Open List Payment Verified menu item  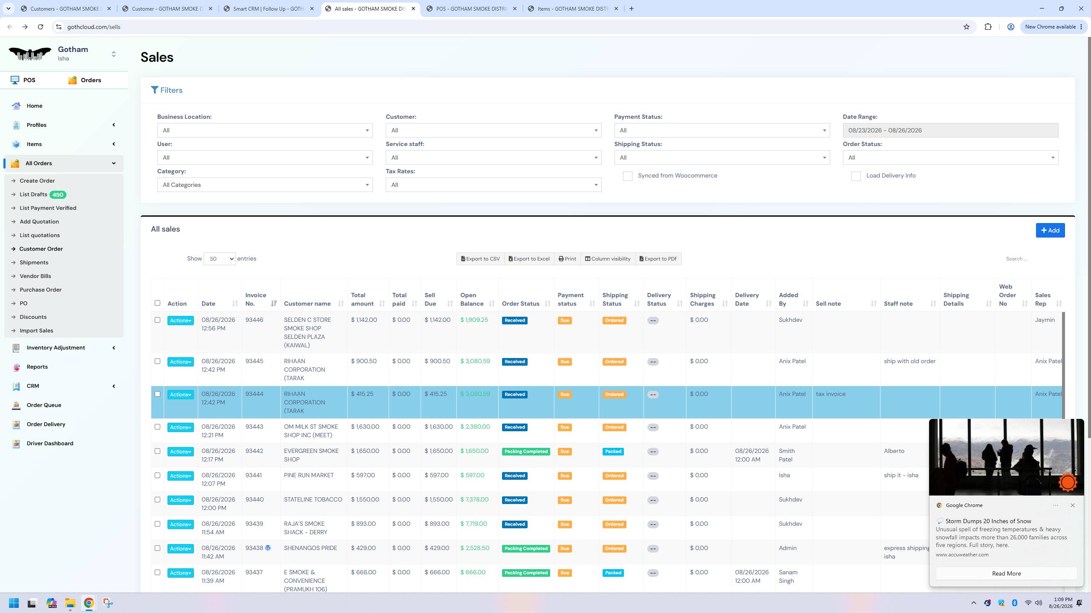point(48,208)
